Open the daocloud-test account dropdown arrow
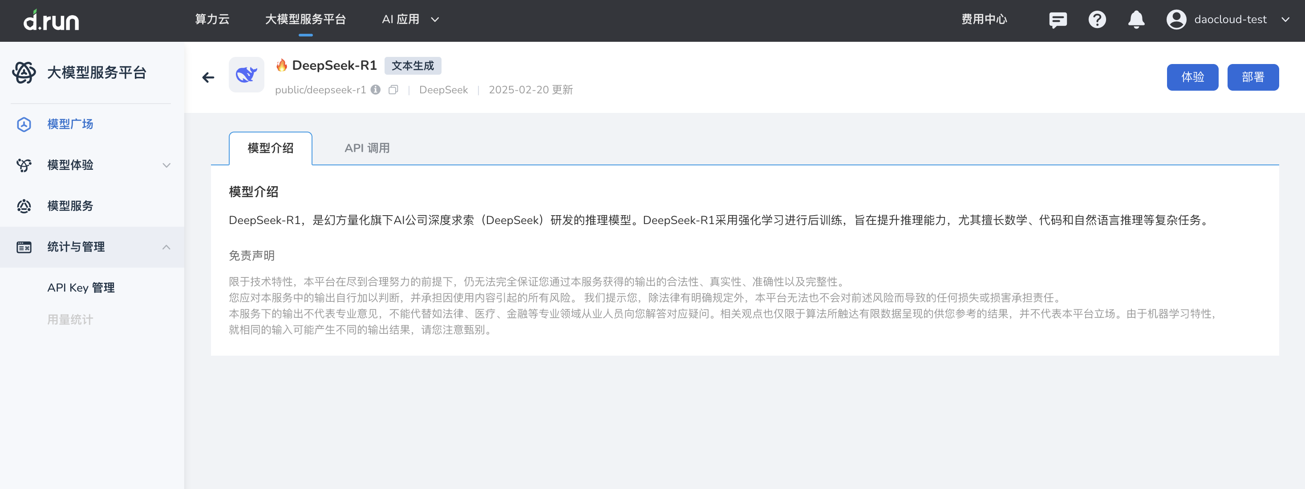Viewport: 1305px width, 489px height. [1285, 20]
